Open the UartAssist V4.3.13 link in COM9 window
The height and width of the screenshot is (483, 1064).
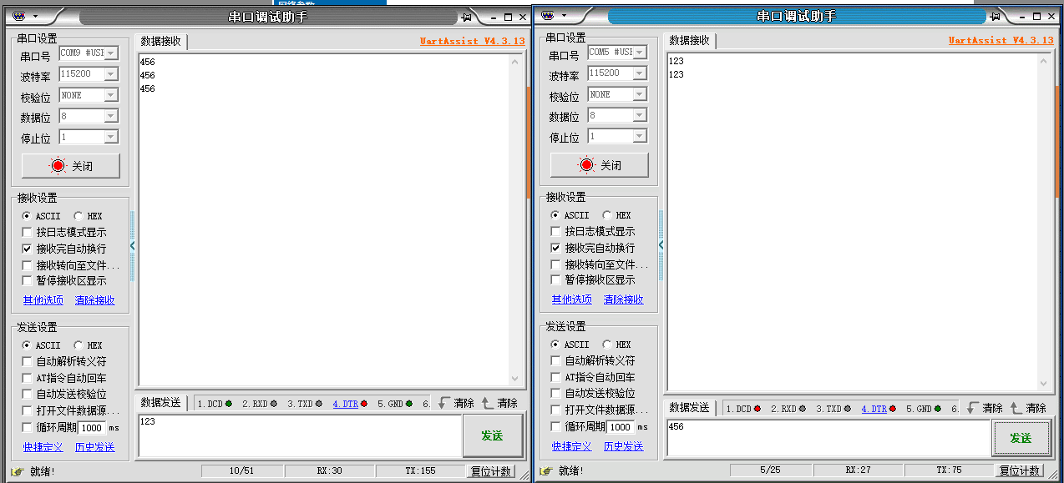coord(472,41)
